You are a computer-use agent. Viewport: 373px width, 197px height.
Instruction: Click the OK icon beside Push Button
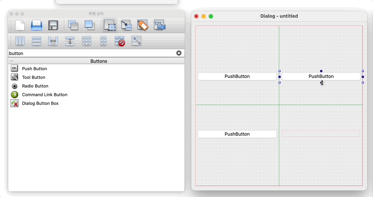click(14, 68)
